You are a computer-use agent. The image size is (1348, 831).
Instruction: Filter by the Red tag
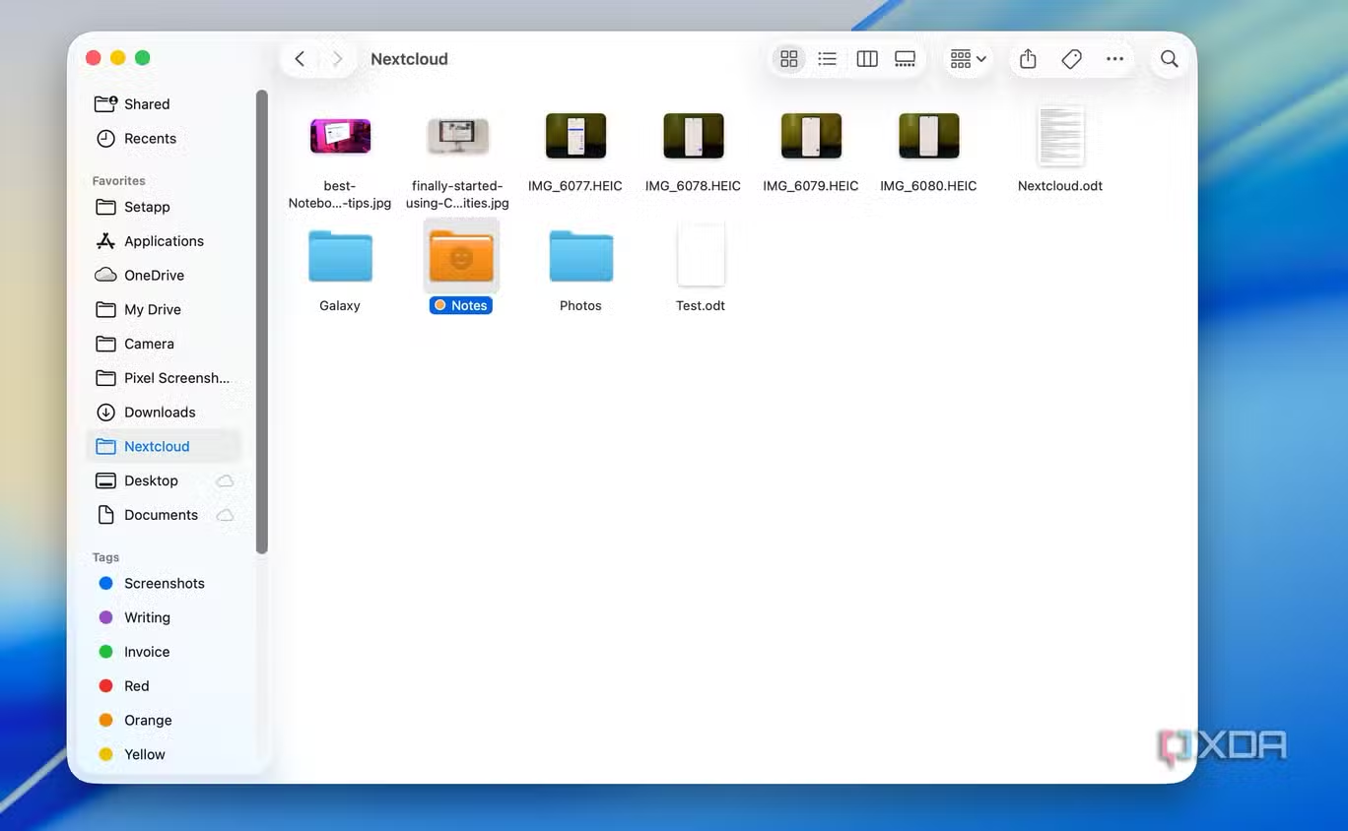click(164, 686)
